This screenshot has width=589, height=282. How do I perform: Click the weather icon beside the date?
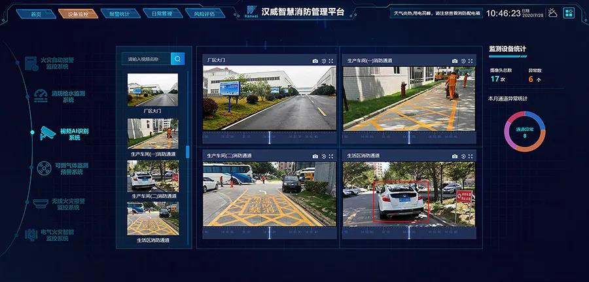tap(552, 12)
